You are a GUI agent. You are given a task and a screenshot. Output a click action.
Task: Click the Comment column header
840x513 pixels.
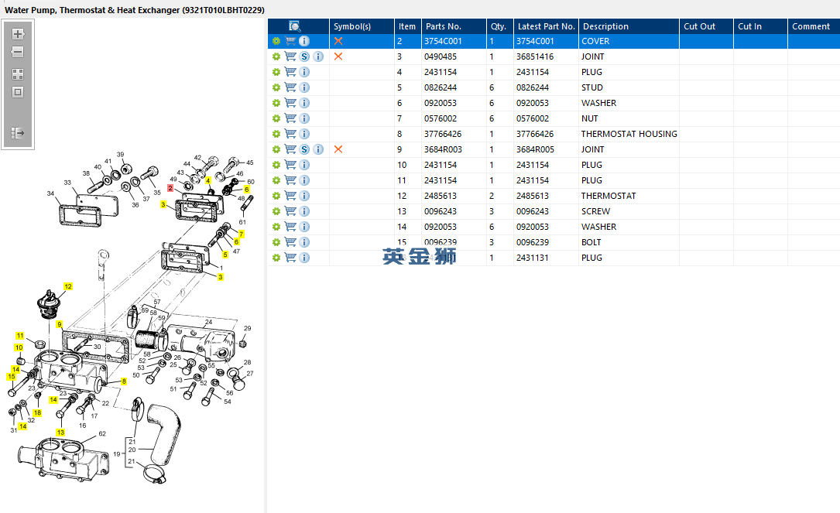click(x=814, y=26)
